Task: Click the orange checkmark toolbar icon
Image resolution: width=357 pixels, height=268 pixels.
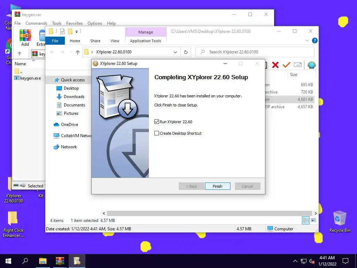Action: [287, 65]
